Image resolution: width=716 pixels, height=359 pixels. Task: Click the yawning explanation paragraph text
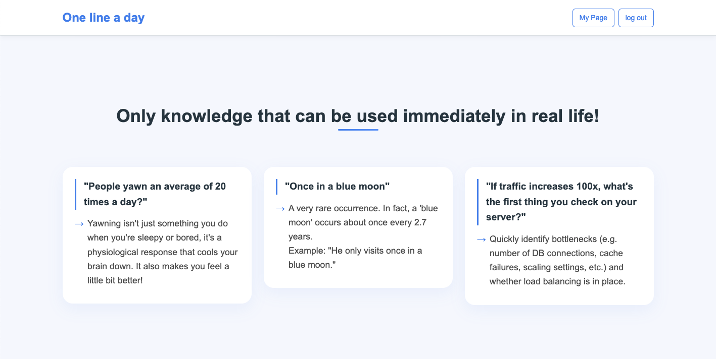(163, 252)
